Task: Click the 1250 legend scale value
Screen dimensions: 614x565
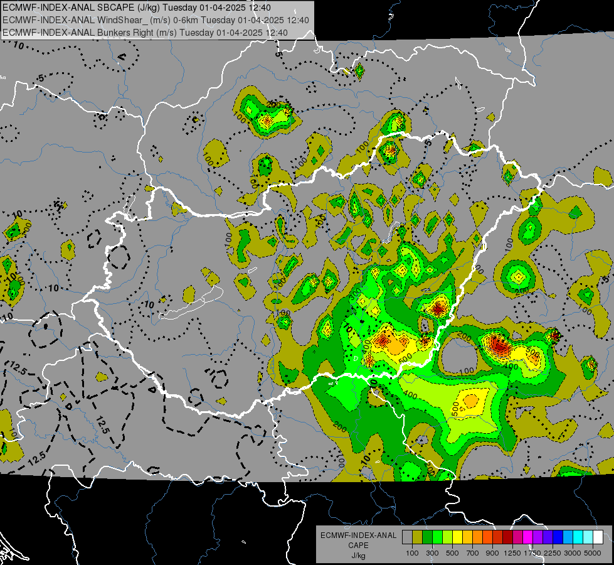Action: tap(512, 553)
